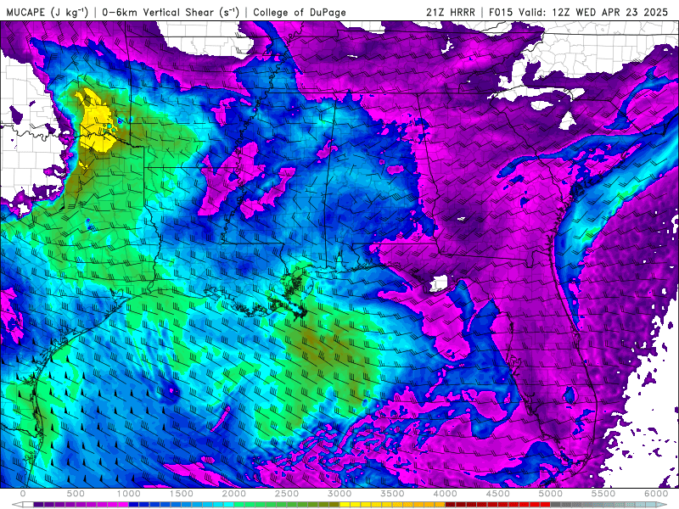This screenshot has height=509, width=679.
Task: Click the 4000 legend label
Action: pos(445,494)
